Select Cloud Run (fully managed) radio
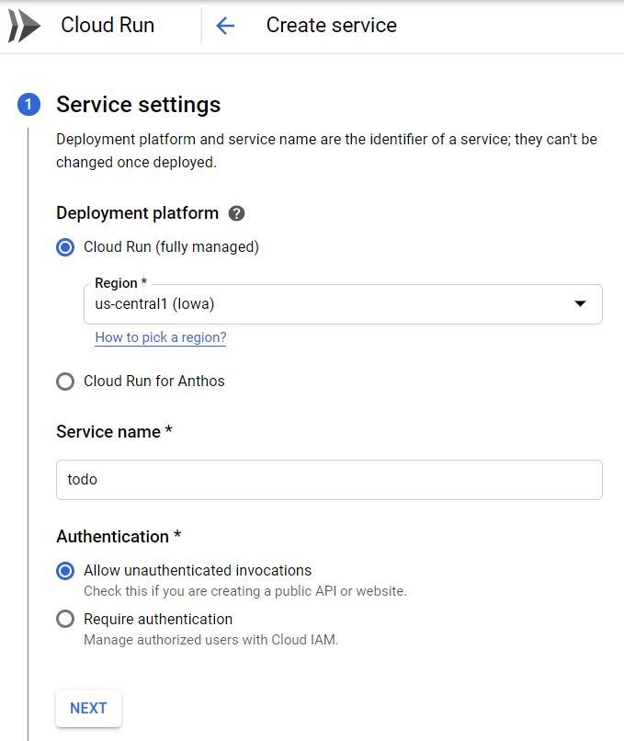The height and width of the screenshot is (741, 624). tap(65, 247)
